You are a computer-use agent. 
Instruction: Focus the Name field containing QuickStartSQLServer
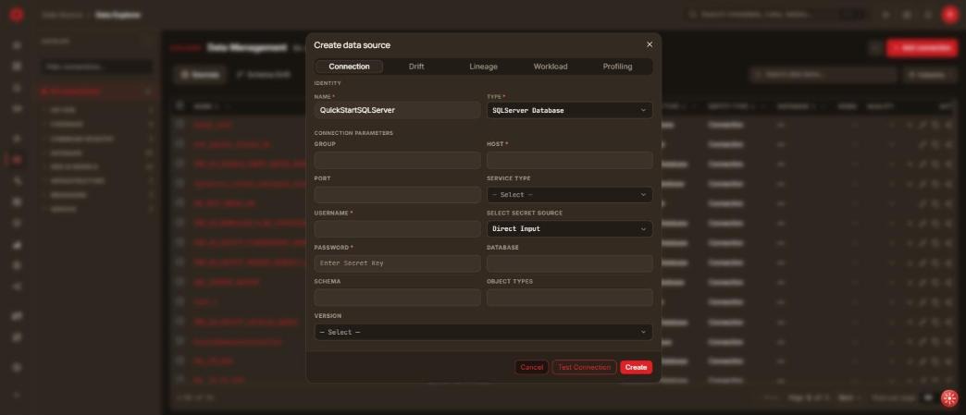397,110
